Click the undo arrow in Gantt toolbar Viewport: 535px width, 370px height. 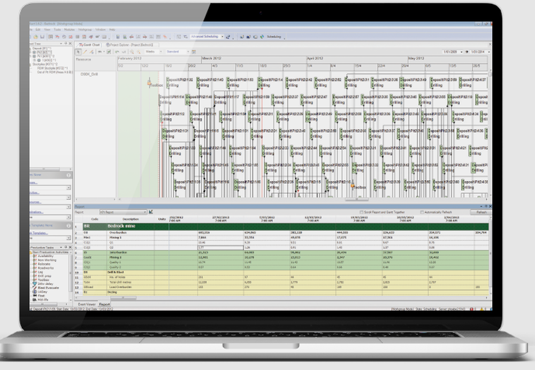pos(117,52)
